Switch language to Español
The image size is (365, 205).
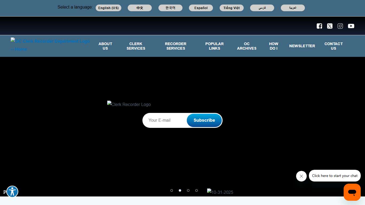[x=201, y=8]
